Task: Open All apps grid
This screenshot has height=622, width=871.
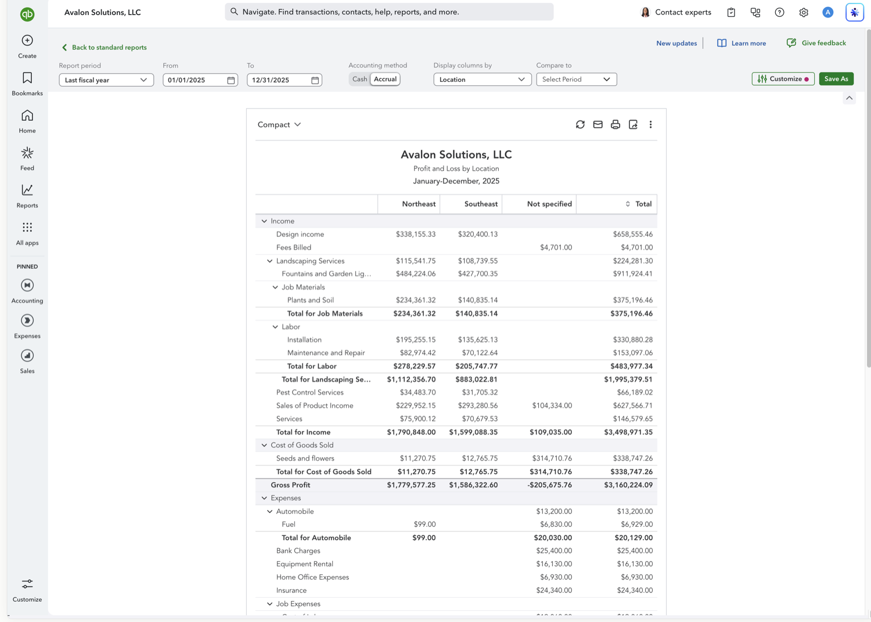Action: [x=27, y=233]
